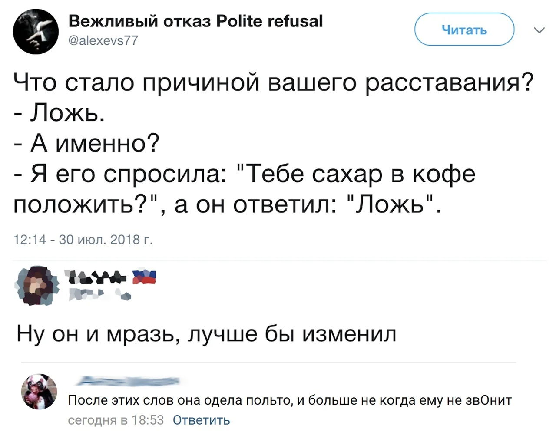Click the tweet line "Что стало причиной вашего расставания?"

[x=273, y=82]
